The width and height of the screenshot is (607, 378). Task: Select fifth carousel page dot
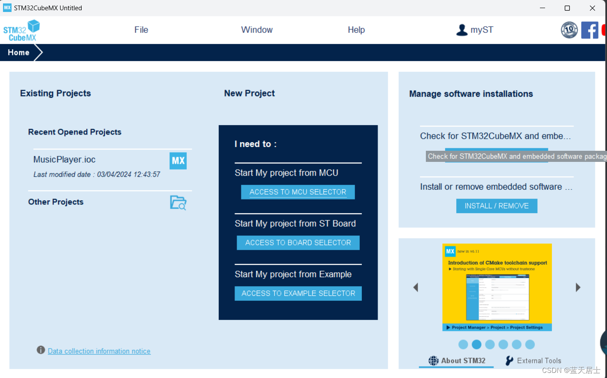tap(516, 344)
